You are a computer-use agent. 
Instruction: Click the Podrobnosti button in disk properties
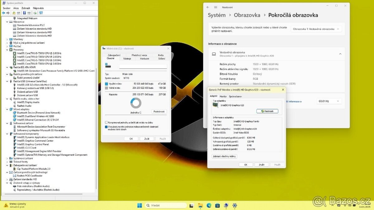click(159, 111)
